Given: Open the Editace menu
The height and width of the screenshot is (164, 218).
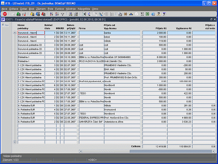Looking at the screenshot, I should tap(14, 9).
